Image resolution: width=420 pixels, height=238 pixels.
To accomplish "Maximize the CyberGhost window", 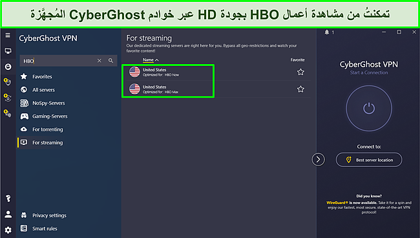I will tap(399, 32).
